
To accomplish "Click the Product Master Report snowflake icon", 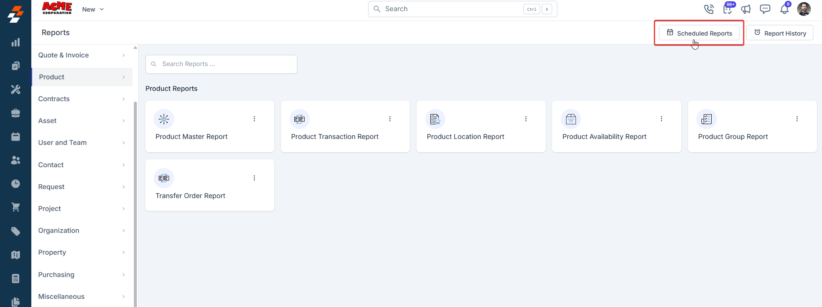I will [x=164, y=119].
